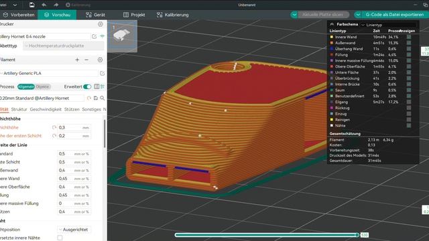This screenshot has width=429, height=241.
Task: Switch to the Kalibrierung tab
Action: 173,15
